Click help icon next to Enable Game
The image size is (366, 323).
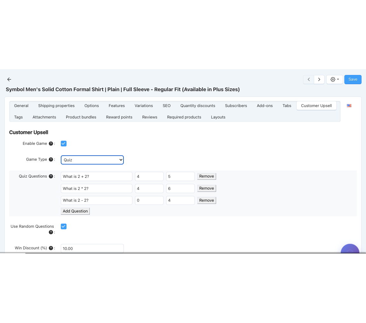point(51,144)
